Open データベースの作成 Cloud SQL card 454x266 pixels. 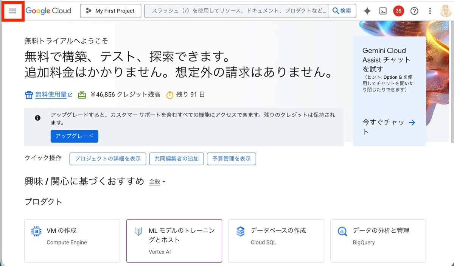pos(276,241)
